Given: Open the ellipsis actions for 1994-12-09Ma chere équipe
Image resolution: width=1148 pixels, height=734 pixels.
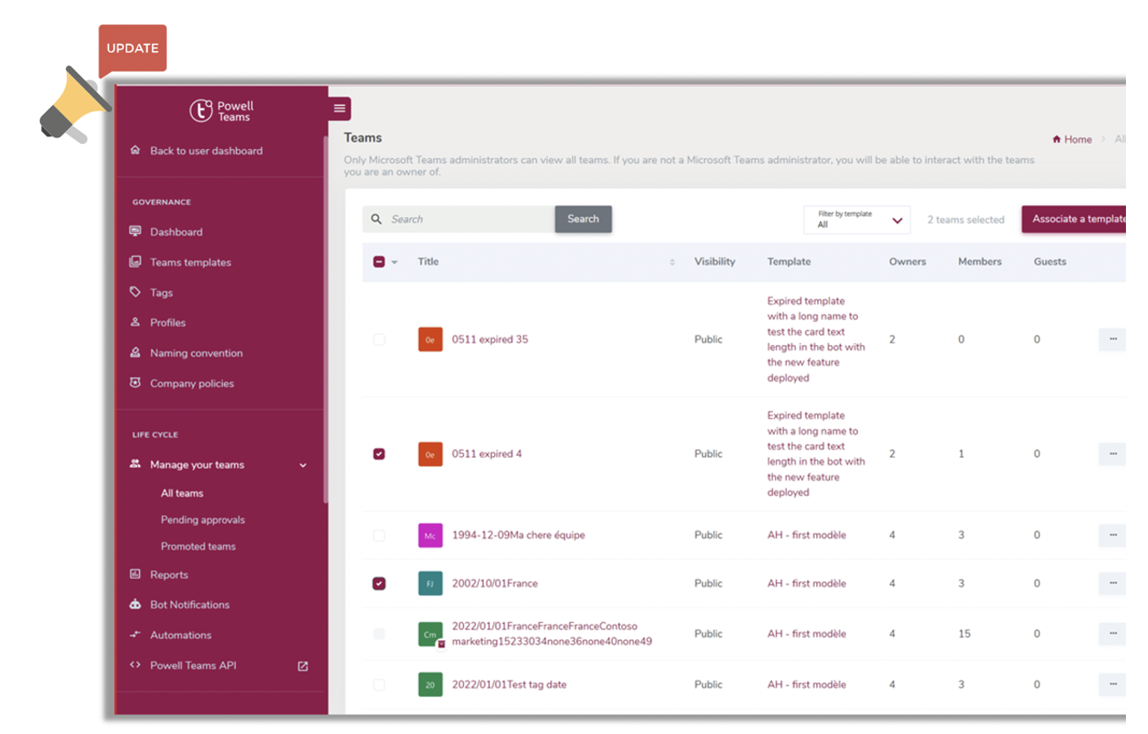Looking at the screenshot, I should pyautogui.click(x=1112, y=535).
